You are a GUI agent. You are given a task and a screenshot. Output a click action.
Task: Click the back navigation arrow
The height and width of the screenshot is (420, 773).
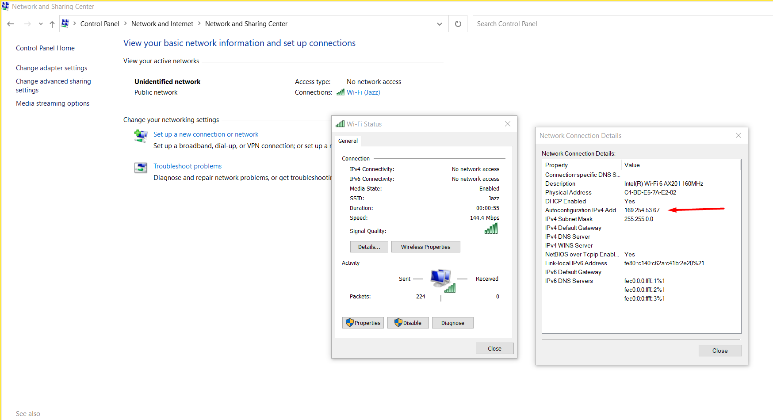(11, 23)
